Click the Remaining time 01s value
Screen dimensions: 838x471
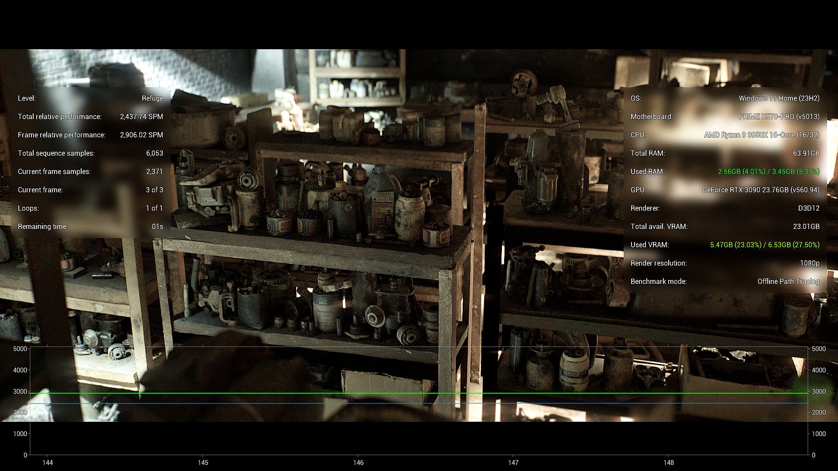158,226
